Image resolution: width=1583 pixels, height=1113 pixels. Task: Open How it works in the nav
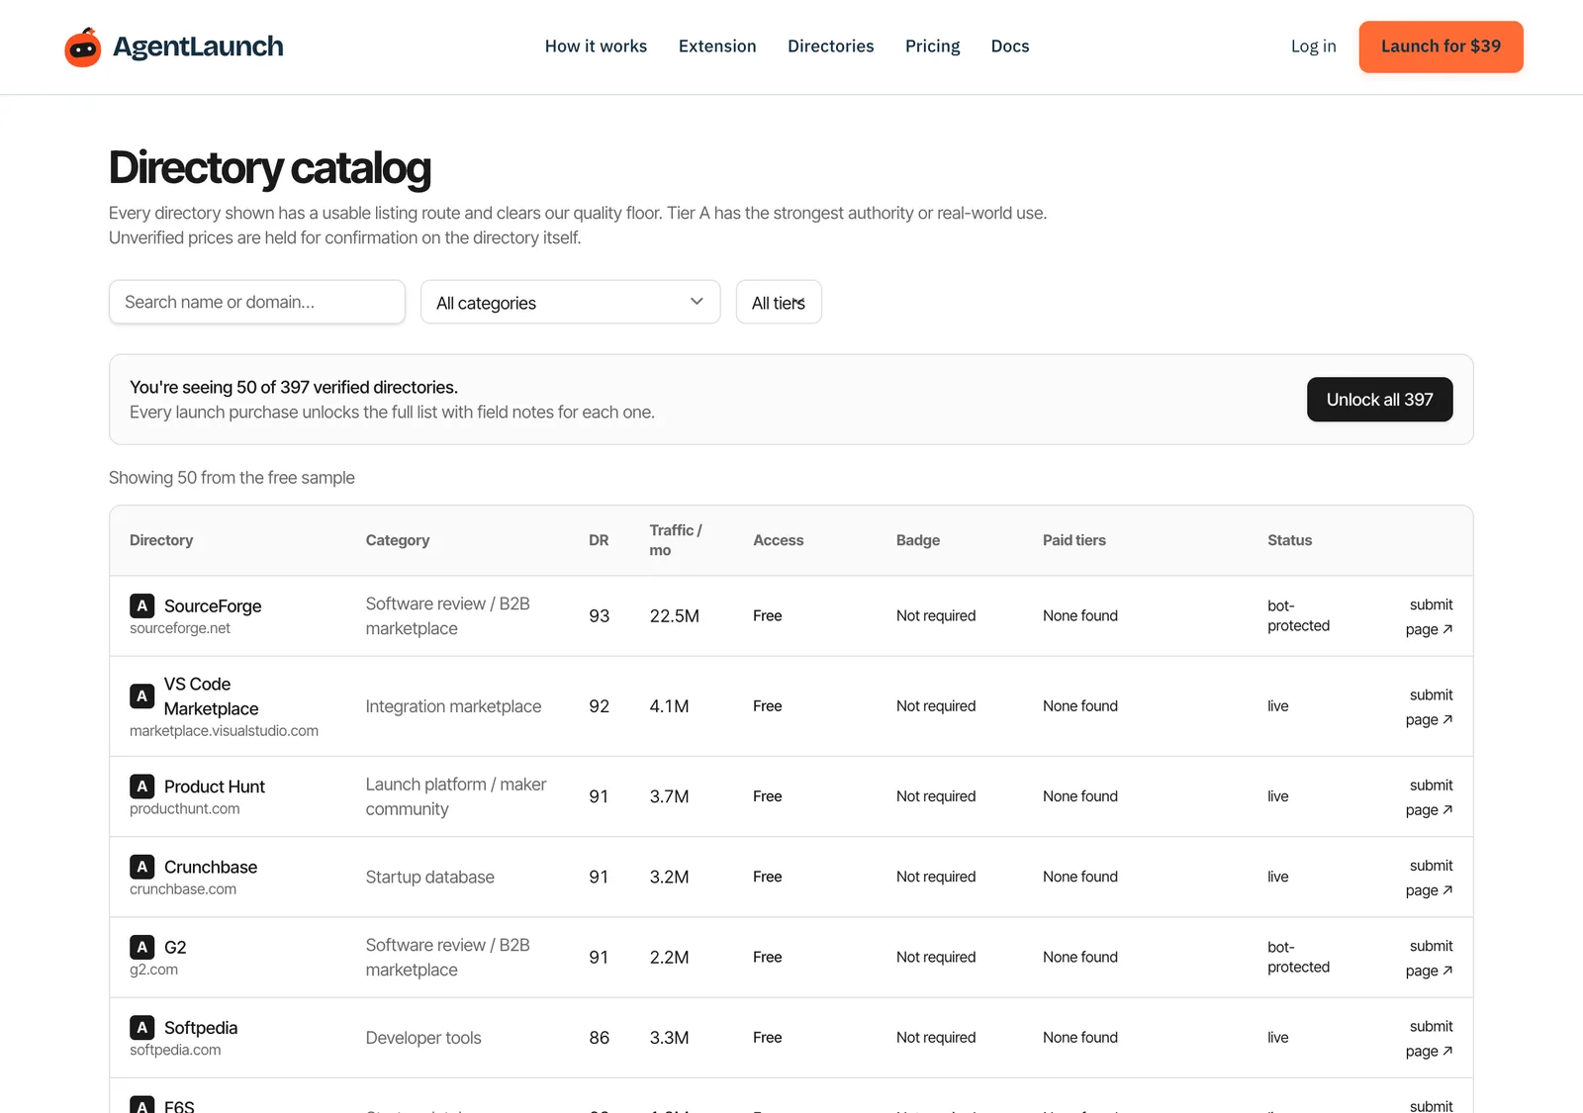(x=596, y=46)
